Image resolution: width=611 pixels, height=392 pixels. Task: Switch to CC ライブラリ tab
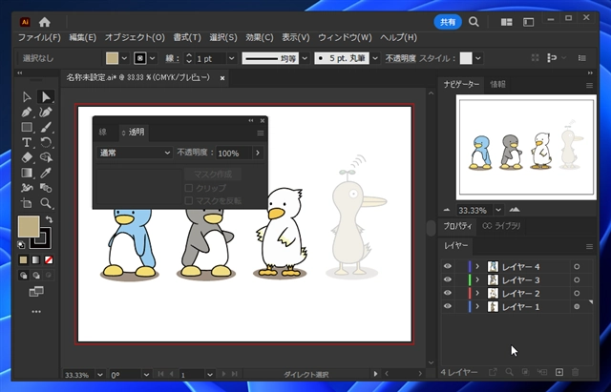tap(501, 226)
